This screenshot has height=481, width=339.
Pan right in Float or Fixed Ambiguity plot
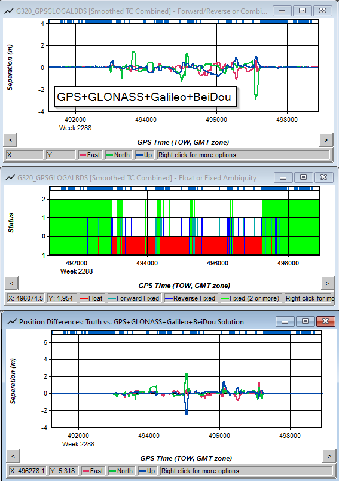(x=328, y=283)
